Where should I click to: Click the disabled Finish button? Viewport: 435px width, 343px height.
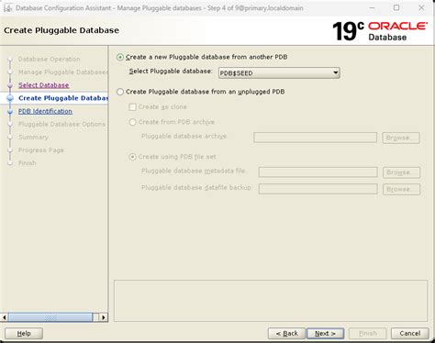coord(368,333)
